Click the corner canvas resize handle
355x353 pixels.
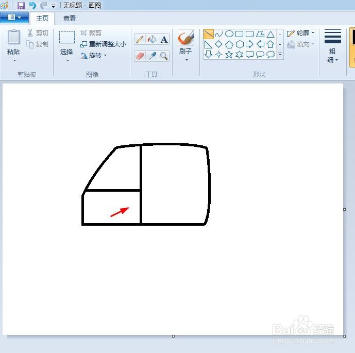(345, 336)
